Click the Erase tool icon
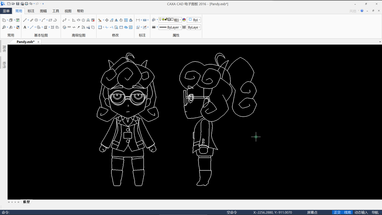The height and width of the screenshot is (215, 382). coord(100,20)
